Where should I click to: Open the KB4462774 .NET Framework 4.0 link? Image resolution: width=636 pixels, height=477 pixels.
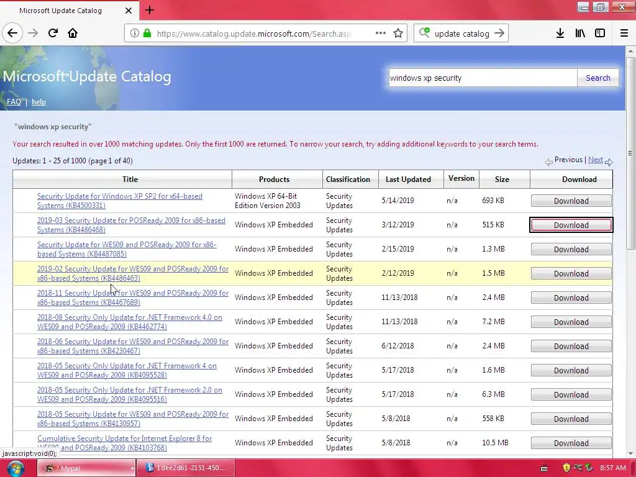click(129, 322)
